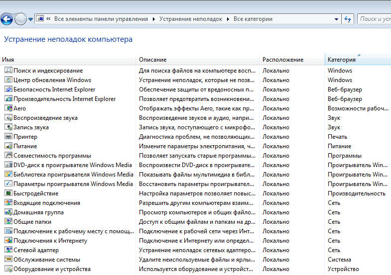Select 'Сетевой адаптер' name text

(x=36, y=250)
